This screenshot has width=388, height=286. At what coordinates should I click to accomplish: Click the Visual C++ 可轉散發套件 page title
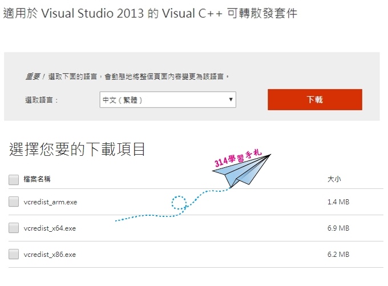coord(150,13)
